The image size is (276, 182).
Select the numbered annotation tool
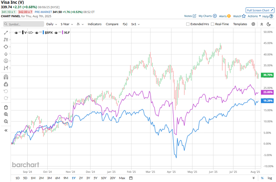(6, 61)
